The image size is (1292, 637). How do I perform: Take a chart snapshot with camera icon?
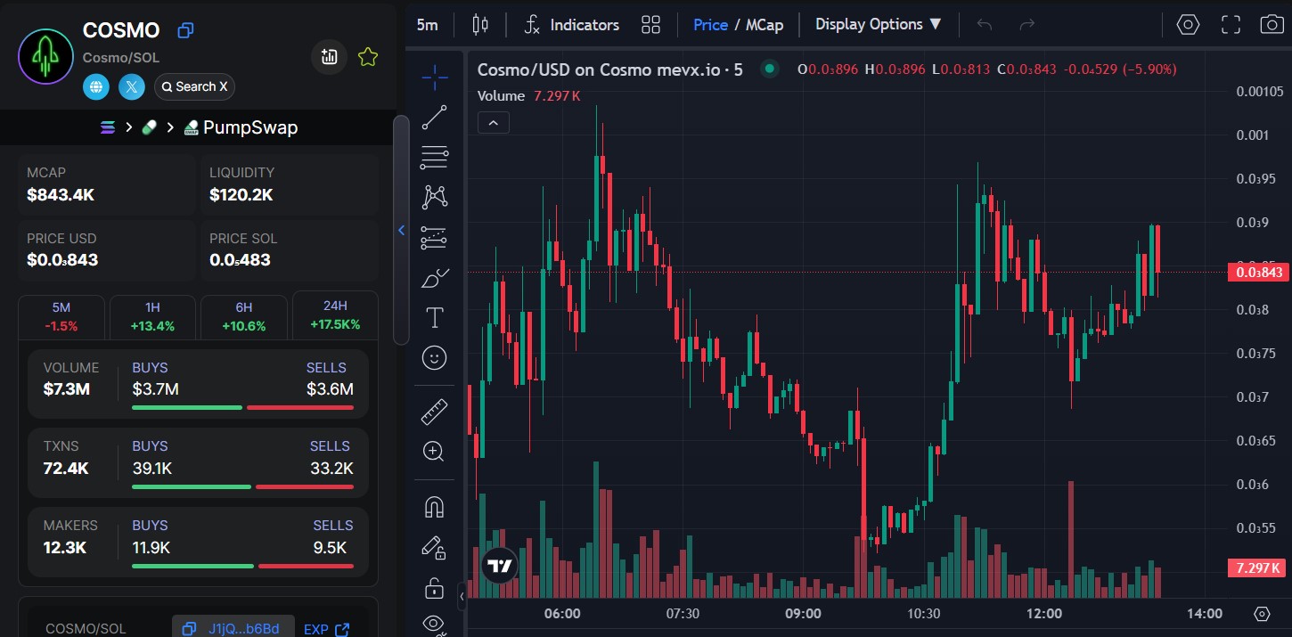[x=1272, y=24]
